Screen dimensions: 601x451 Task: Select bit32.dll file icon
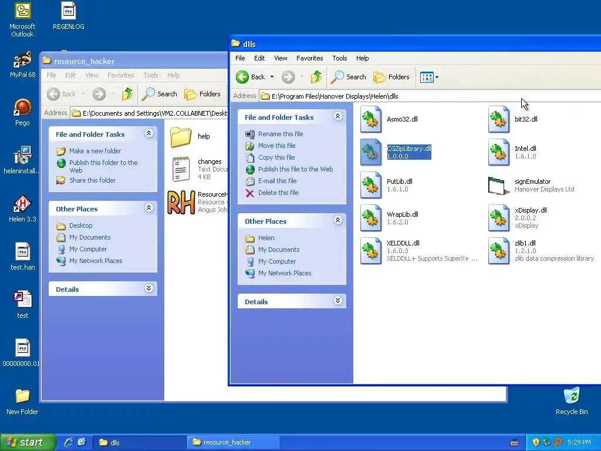pyautogui.click(x=499, y=119)
